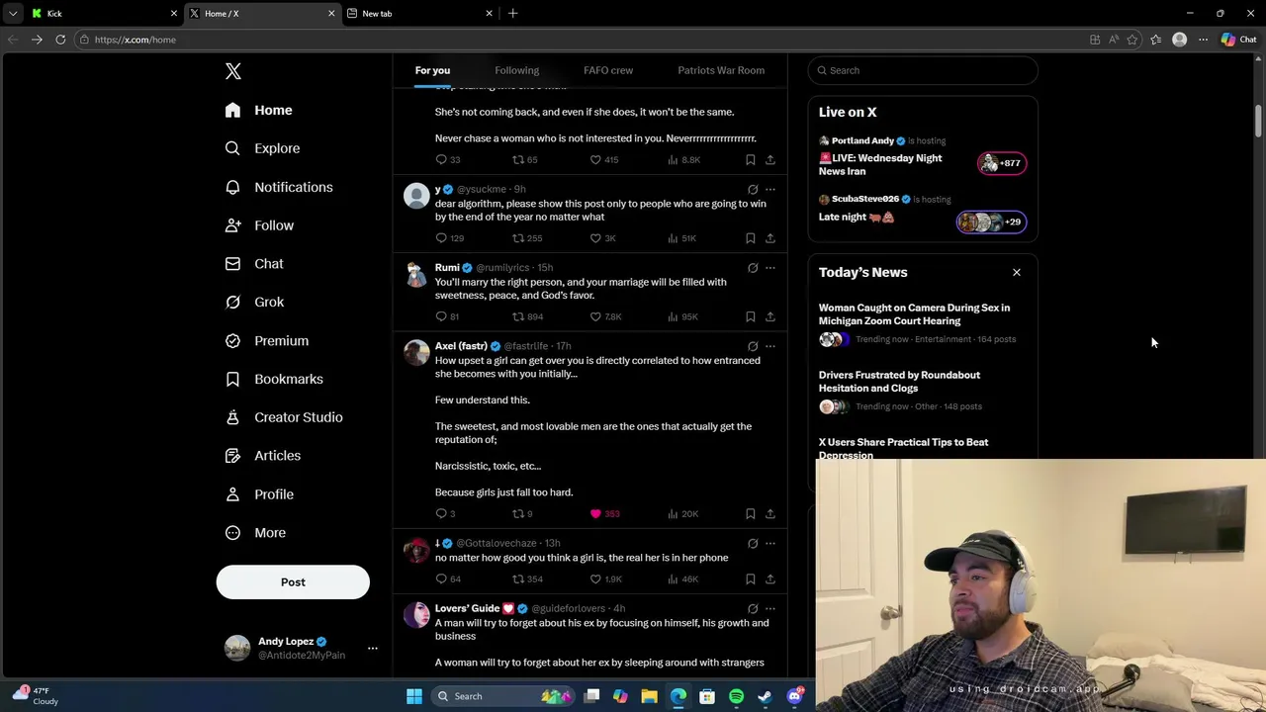Reply to the y @ysuckme post
Screen dimensions: 1266x712
441,238
